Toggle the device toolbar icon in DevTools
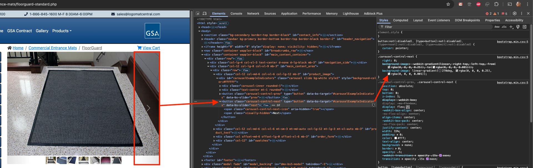 [x=205, y=13]
